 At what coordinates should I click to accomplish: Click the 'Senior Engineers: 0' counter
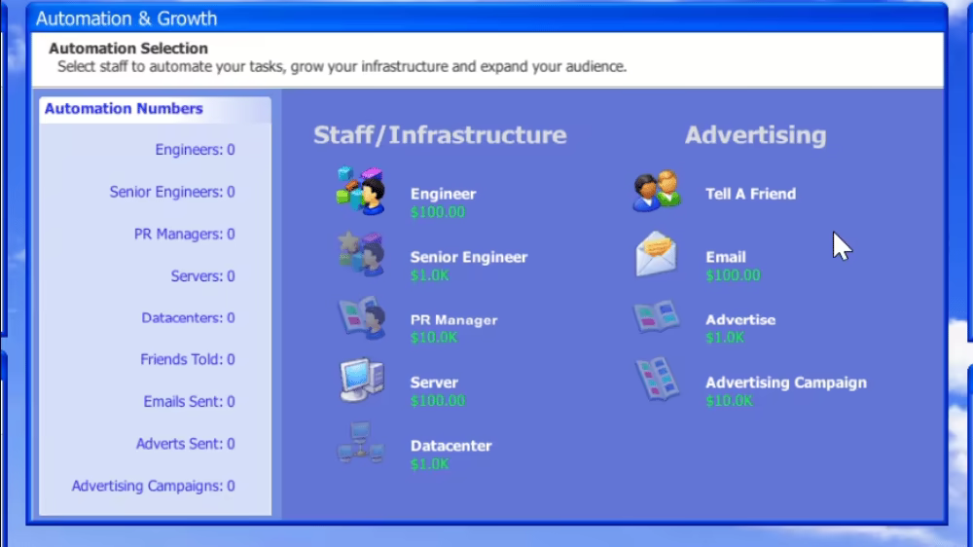click(172, 192)
